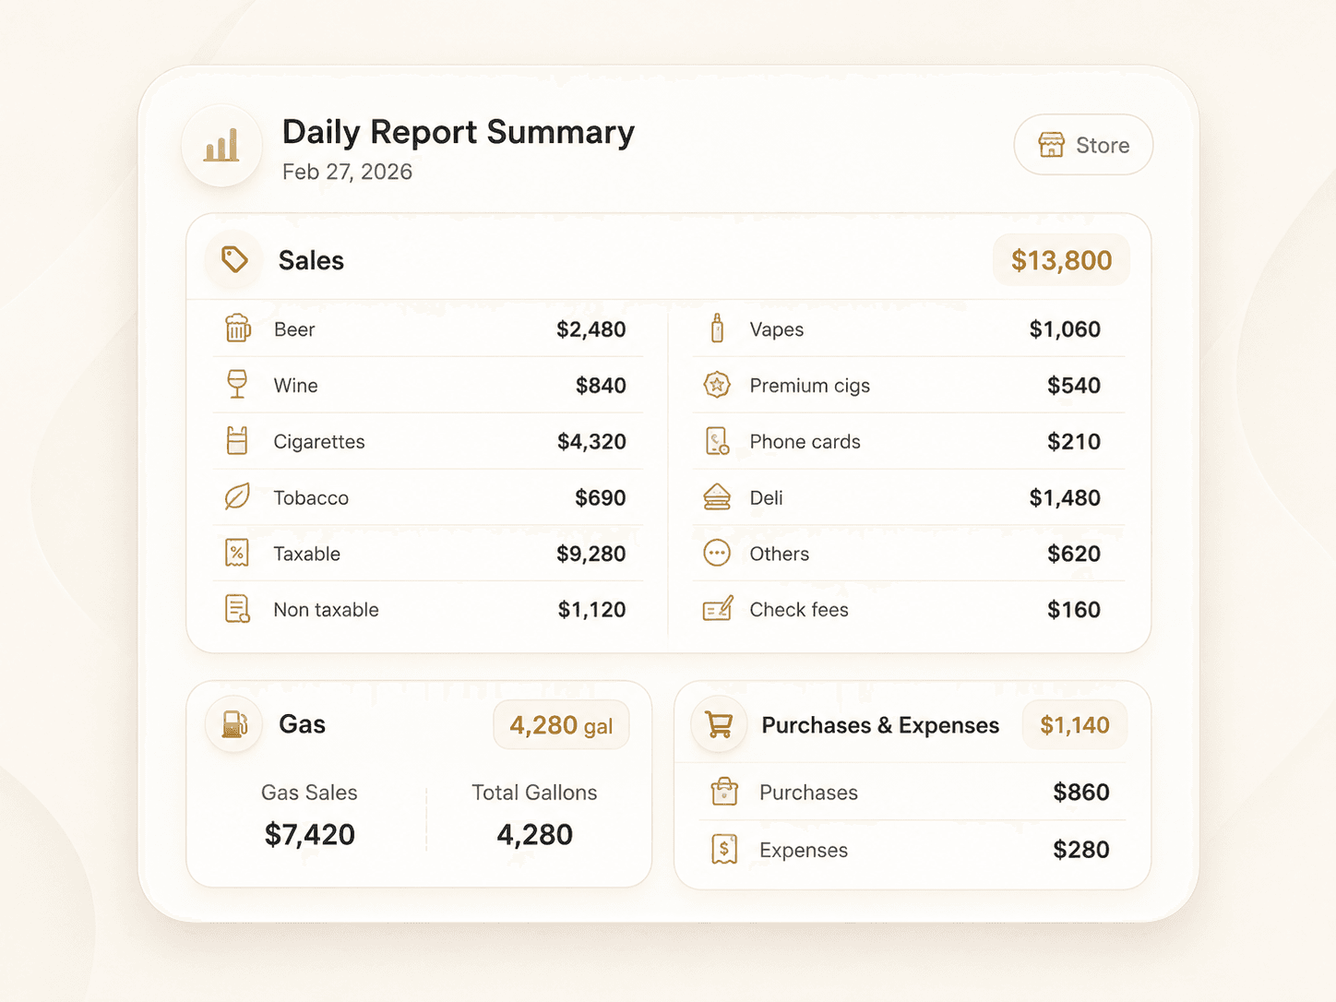This screenshot has height=1002, width=1336.
Task: Click the Deli amount $1,480
Action: coord(1065,498)
